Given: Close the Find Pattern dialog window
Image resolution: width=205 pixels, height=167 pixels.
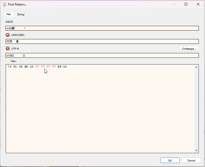Looking at the screenshot, I should 198,4.
